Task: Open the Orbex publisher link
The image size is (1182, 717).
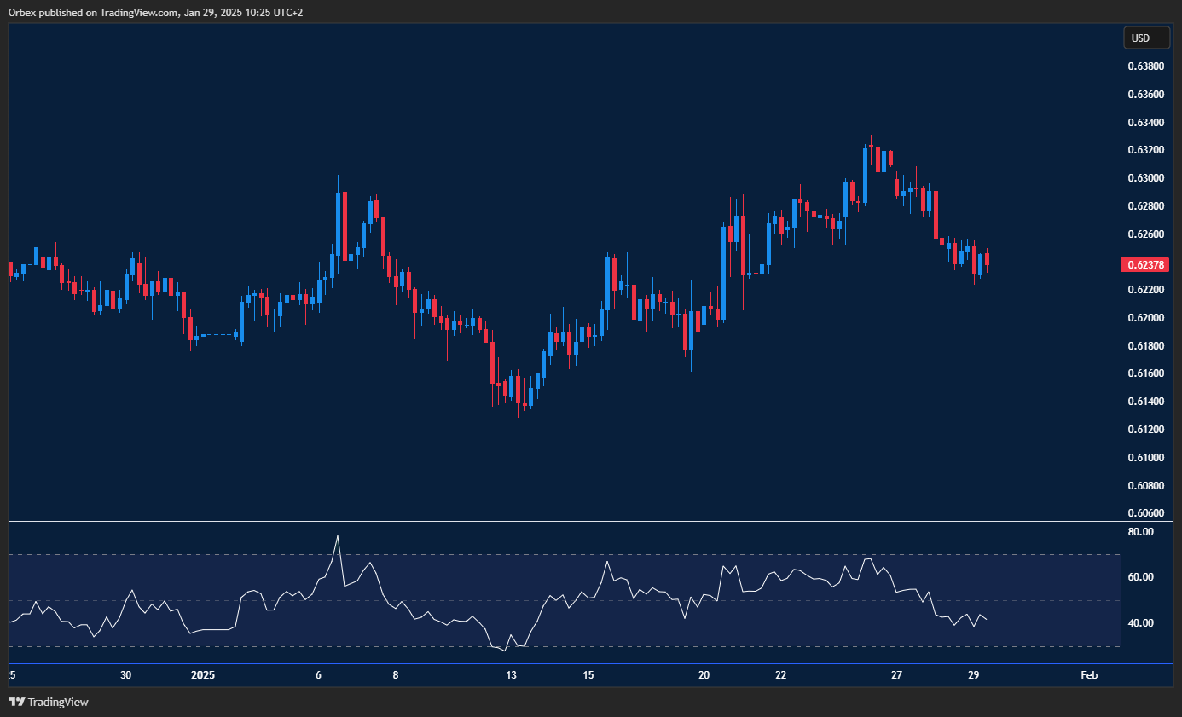Action: (x=21, y=13)
